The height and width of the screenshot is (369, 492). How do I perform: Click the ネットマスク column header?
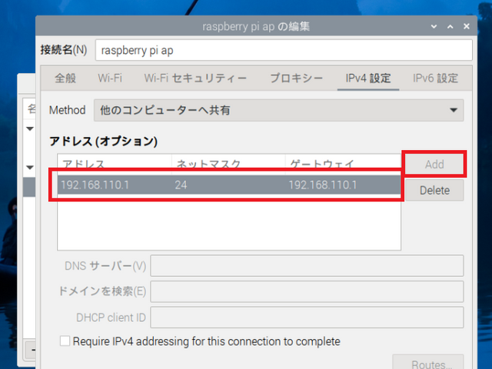point(228,164)
